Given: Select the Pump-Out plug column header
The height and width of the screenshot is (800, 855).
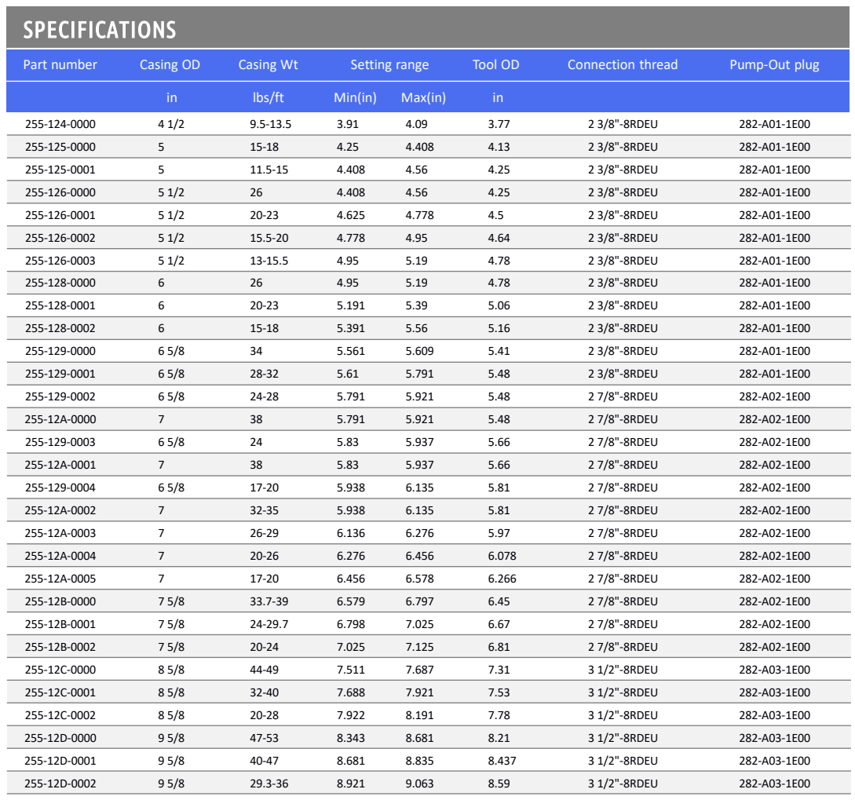Looking at the screenshot, I should (774, 65).
